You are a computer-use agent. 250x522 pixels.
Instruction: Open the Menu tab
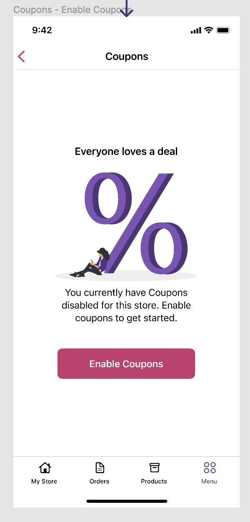[209, 474]
